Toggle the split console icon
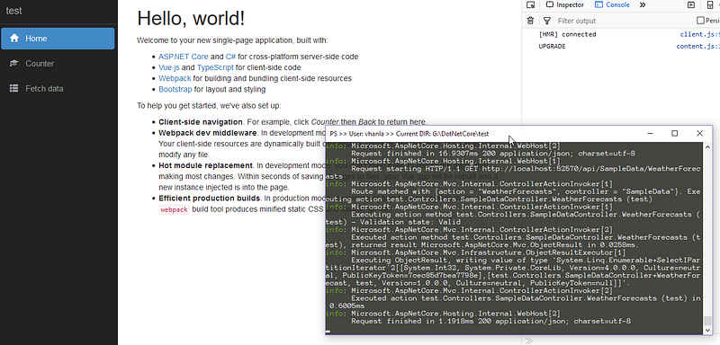Image resolution: width=720 pixels, height=345 pixels. [690, 5]
